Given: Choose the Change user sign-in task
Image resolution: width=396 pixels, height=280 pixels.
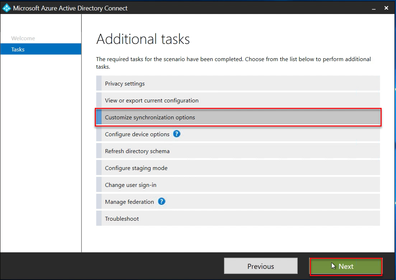Looking at the screenshot, I should (x=130, y=185).
